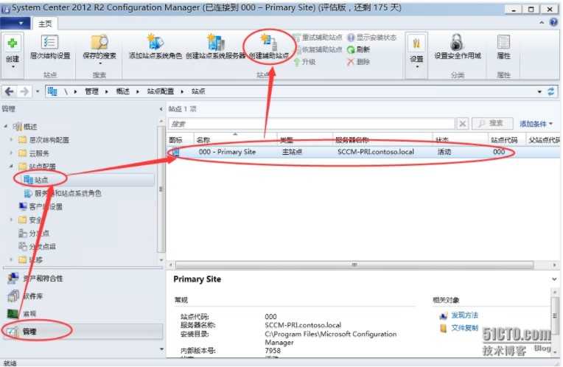Screen dimensions: 563x367
Task: Sort by 服务器名称 column header
Action: (382, 140)
